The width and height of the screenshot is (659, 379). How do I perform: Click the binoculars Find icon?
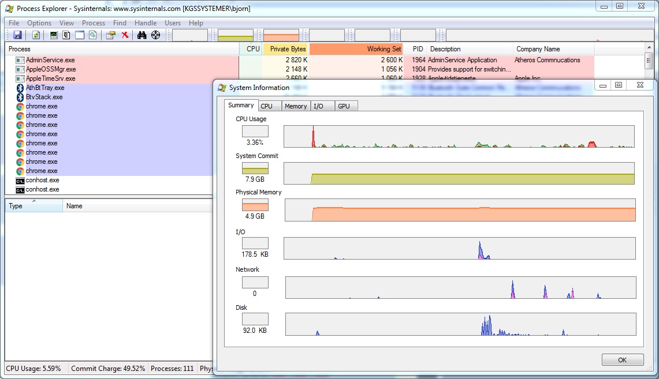coord(142,35)
